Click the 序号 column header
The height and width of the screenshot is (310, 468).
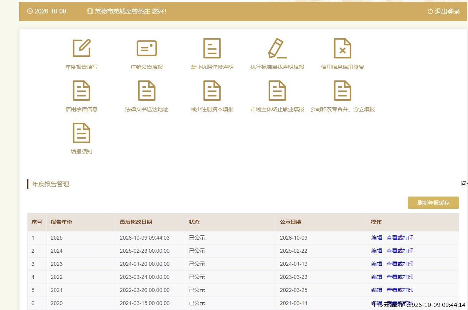tap(37, 222)
